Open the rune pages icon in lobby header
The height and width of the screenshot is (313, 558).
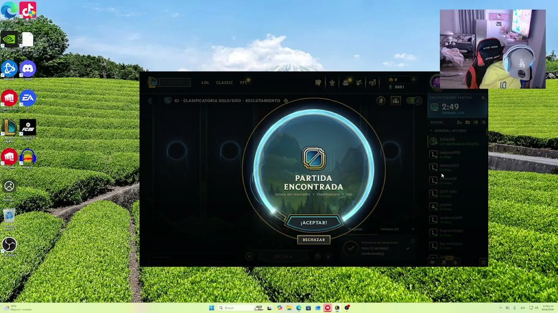pyautogui.click(x=381, y=101)
